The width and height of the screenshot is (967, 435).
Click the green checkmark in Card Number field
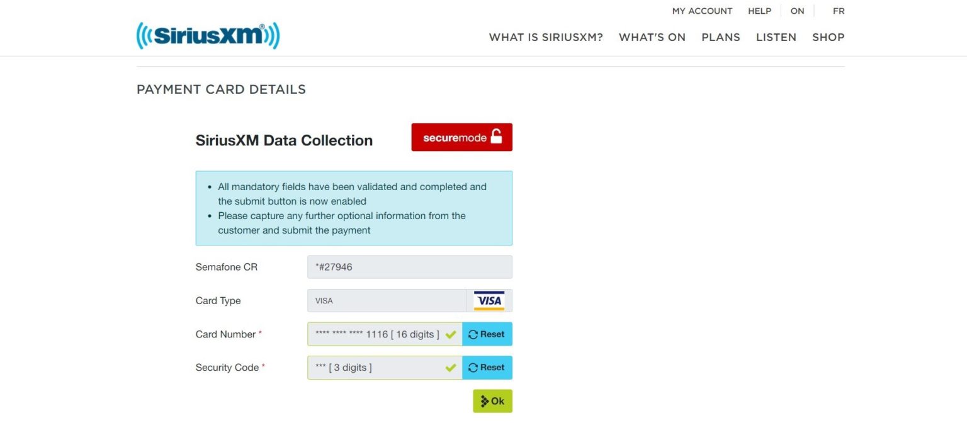450,334
